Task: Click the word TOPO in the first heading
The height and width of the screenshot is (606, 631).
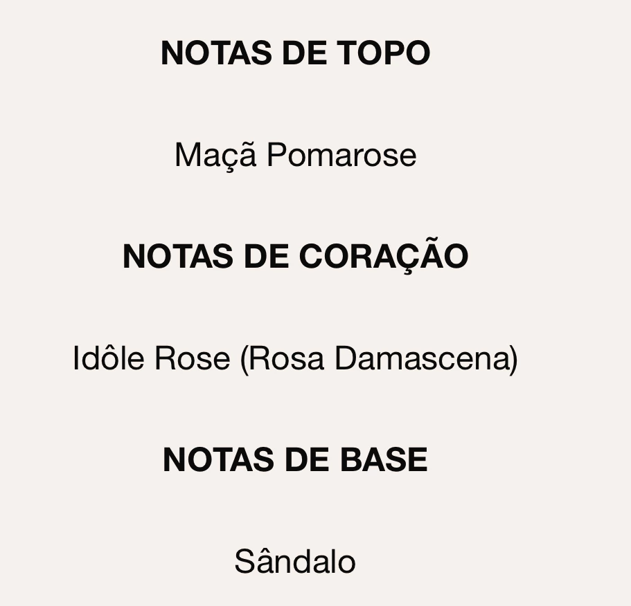Action: click(384, 53)
